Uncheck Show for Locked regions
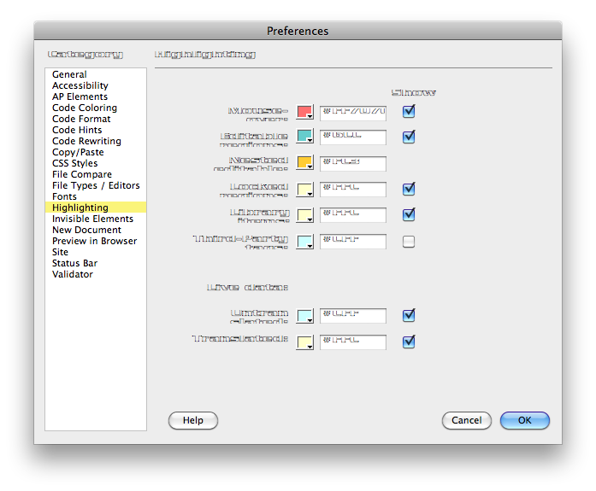Viewport: 596px width, 491px height. [x=409, y=189]
